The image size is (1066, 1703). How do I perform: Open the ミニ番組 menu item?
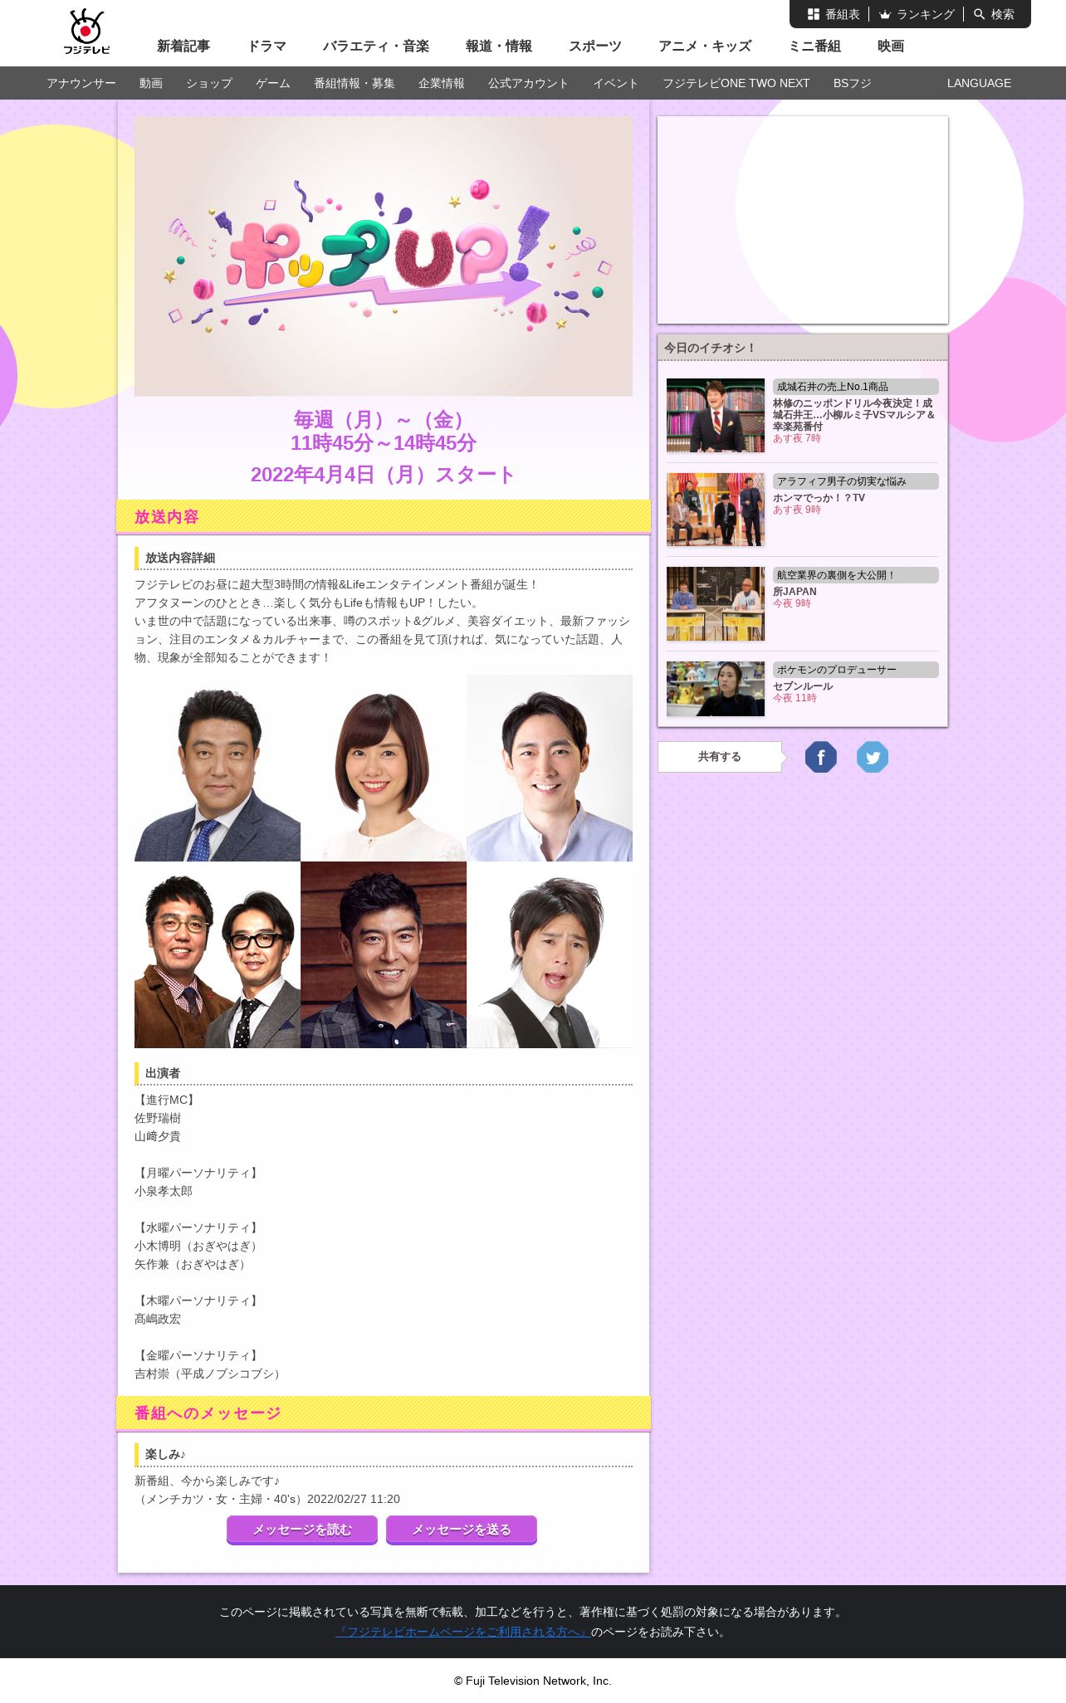coord(814,46)
